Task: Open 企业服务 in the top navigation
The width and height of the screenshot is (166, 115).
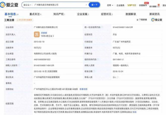Action: click(x=120, y=5)
